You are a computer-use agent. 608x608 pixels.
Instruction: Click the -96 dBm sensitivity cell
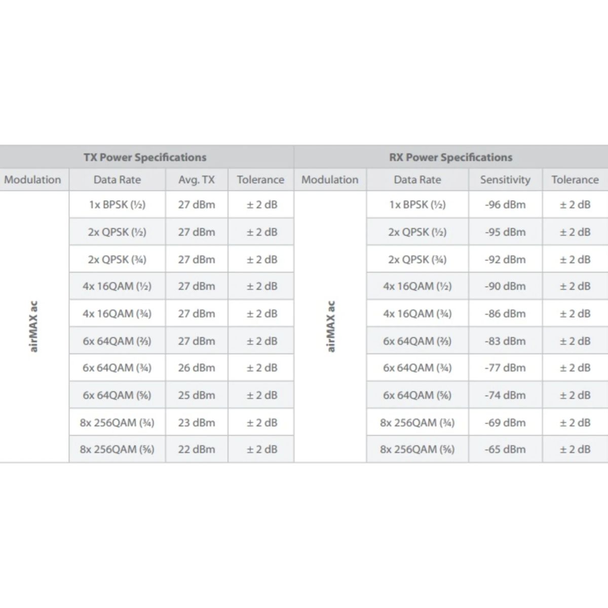(x=505, y=205)
